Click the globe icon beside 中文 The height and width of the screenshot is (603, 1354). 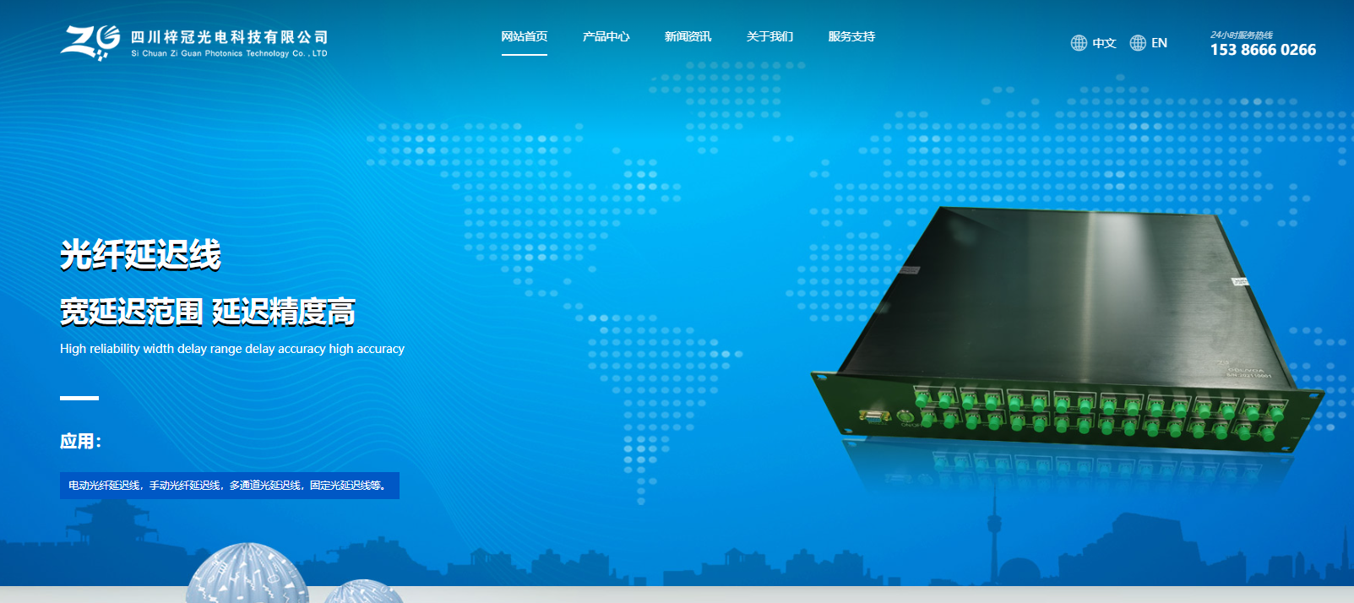(x=1079, y=43)
